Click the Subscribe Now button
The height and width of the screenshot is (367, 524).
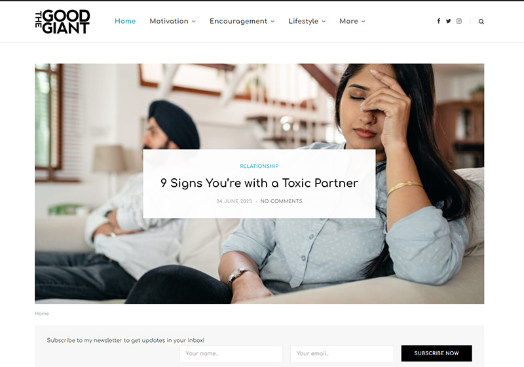(x=436, y=353)
